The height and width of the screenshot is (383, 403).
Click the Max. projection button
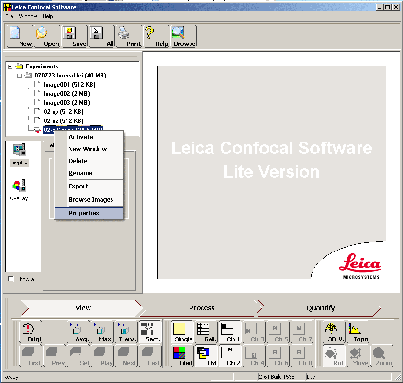[x=102, y=332]
